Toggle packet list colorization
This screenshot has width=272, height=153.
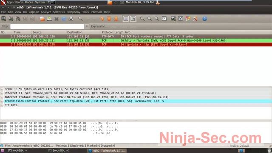pyautogui.click(x=126, y=19)
